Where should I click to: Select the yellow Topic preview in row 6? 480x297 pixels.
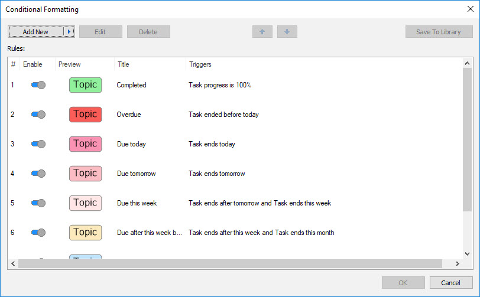point(85,233)
